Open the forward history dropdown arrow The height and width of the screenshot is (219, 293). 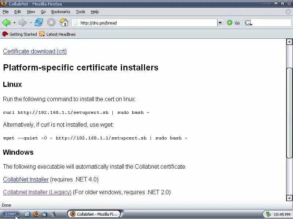pos(31,23)
